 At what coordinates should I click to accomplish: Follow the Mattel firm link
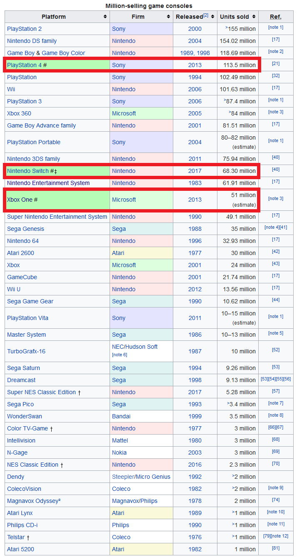click(120, 440)
